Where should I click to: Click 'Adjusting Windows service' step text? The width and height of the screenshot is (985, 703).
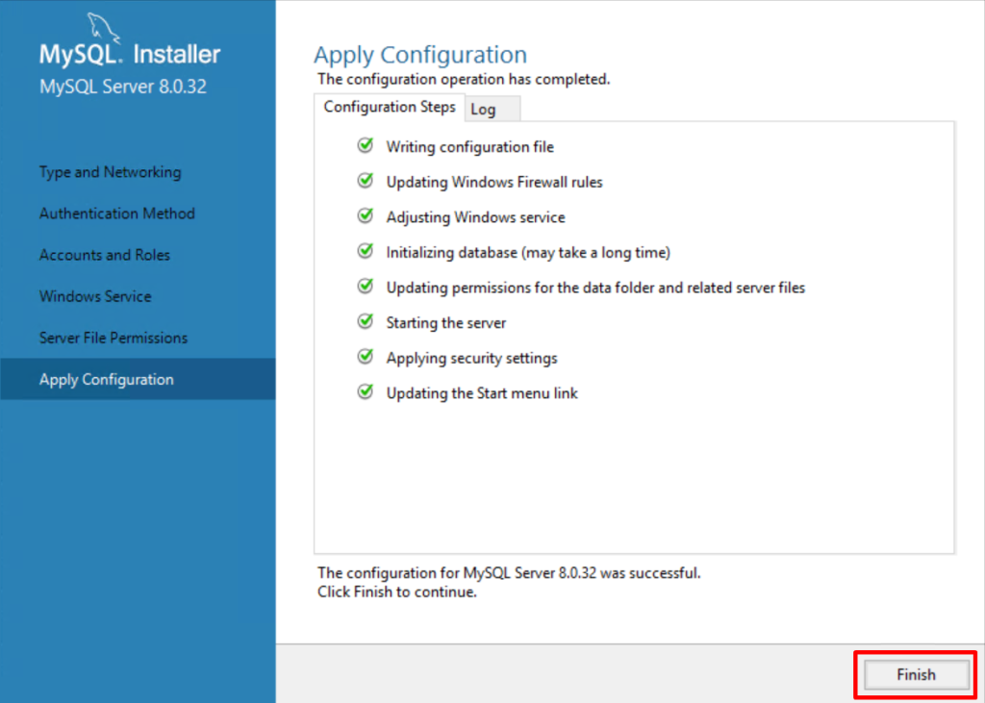[x=475, y=217]
